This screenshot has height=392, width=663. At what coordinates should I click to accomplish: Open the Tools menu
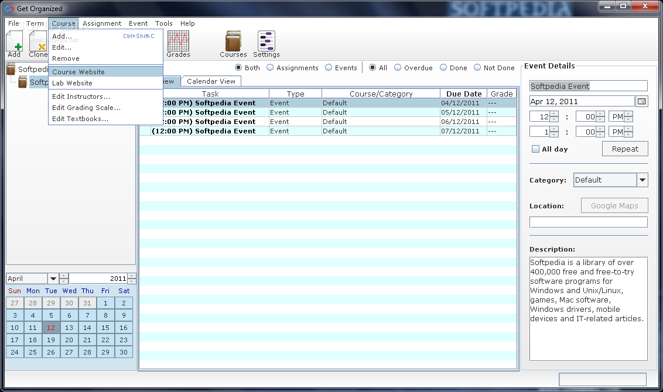163,23
